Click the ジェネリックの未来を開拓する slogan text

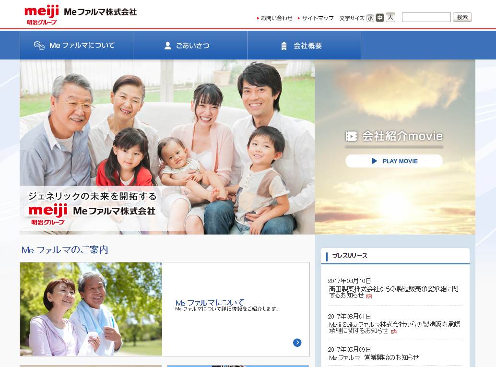pos(92,197)
